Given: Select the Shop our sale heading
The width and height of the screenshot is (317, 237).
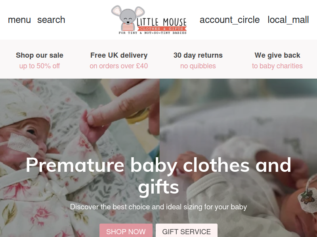Looking at the screenshot, I should pyautogui.click(x=40, y=55).
